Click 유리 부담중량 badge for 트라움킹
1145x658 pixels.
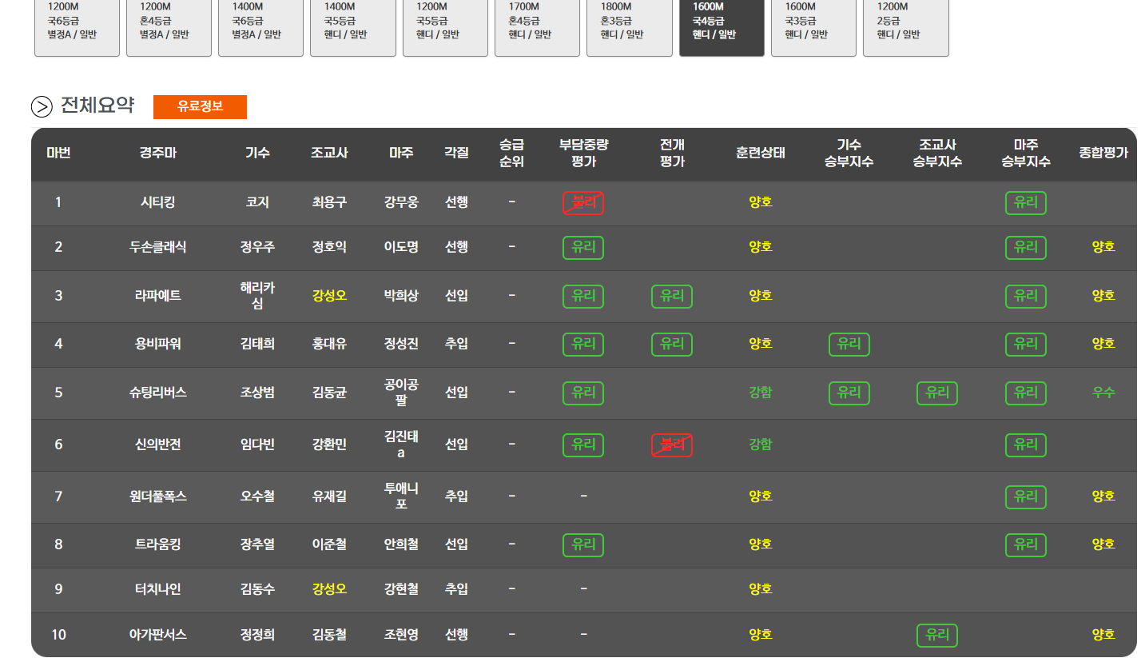pos(582,545)
